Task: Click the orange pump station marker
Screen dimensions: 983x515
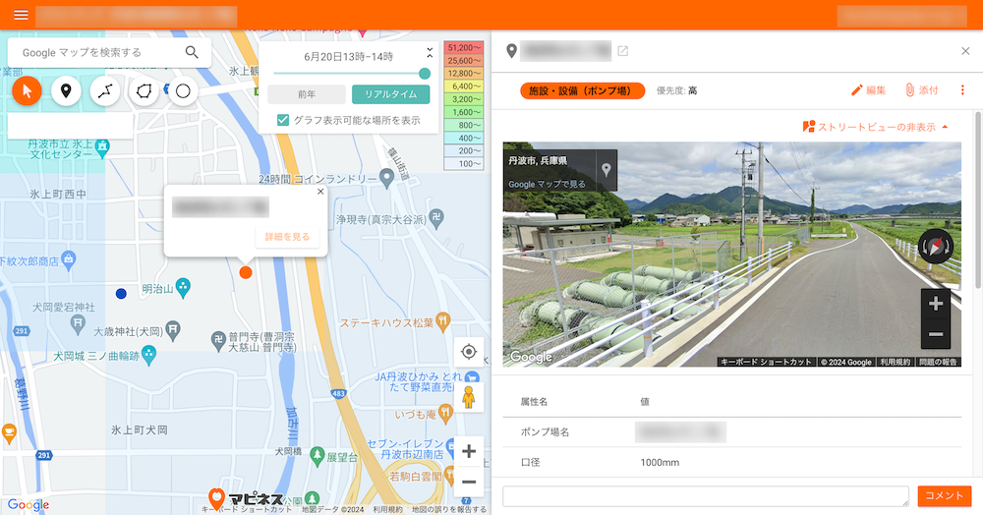Action: tap(246, 272)
